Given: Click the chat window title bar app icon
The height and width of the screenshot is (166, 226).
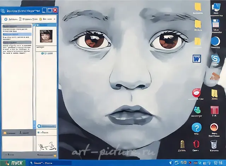Looking at the screenshot, I should (x=3, y=11).
